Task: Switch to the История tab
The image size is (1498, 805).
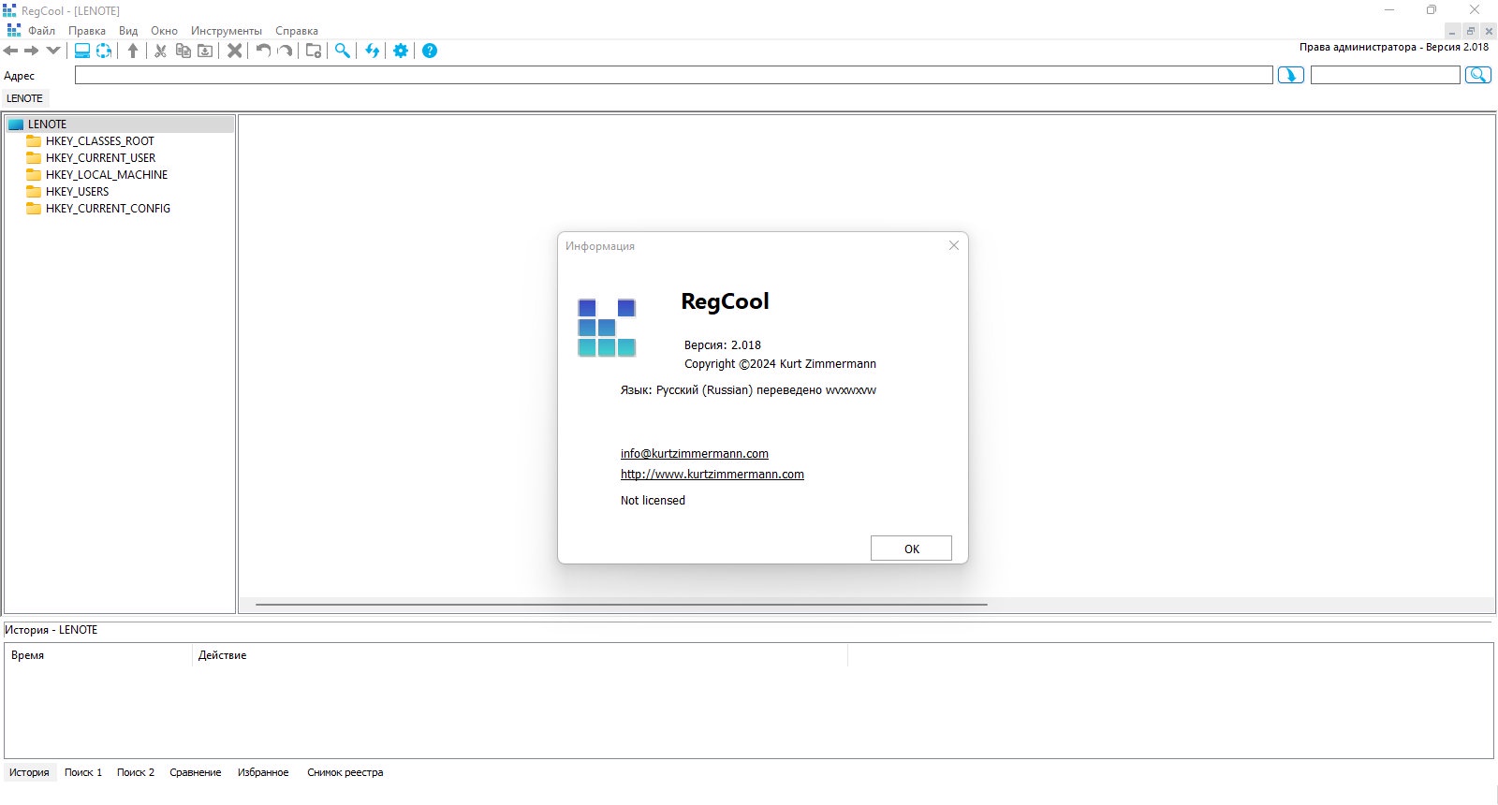Action: [29, 772]
